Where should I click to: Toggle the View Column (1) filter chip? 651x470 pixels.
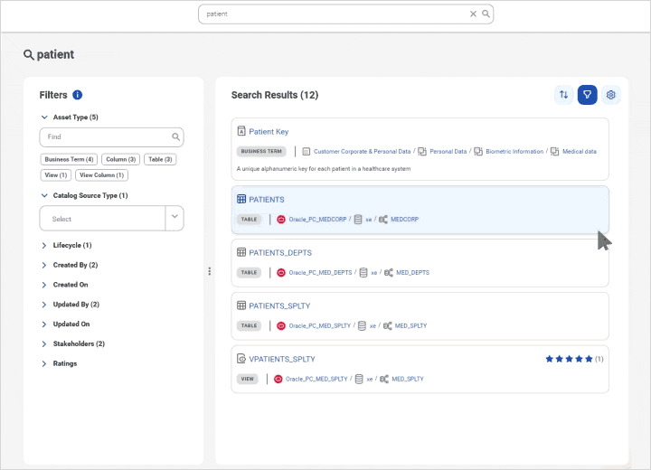click(102, 174)
